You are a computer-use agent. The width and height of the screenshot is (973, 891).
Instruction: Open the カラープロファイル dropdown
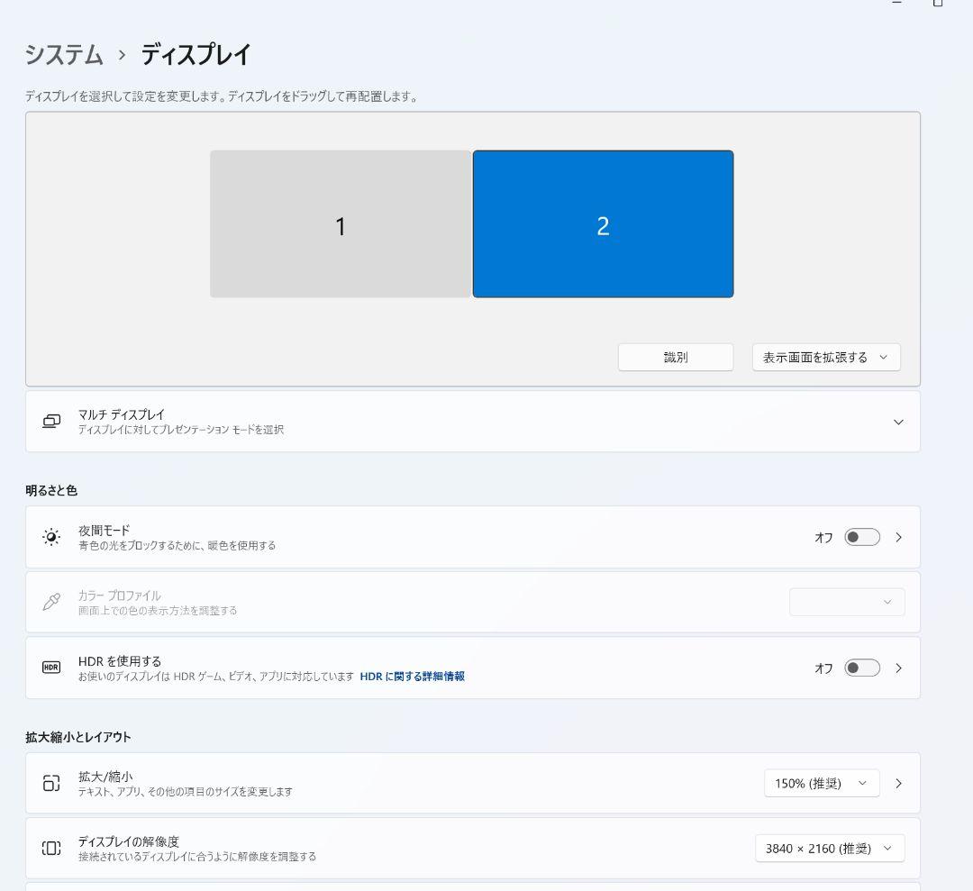(846, 602)
